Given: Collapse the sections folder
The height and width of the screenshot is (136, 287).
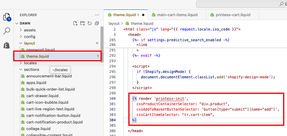Looking at the screenshot, I should tap(31, 69).
